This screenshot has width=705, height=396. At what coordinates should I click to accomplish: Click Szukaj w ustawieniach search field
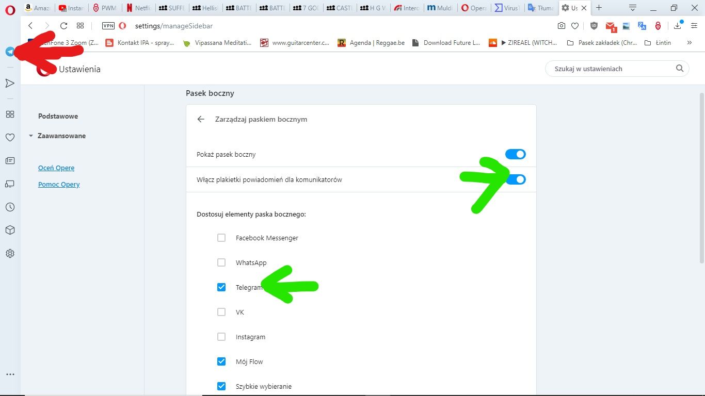(x=617, y=69)
